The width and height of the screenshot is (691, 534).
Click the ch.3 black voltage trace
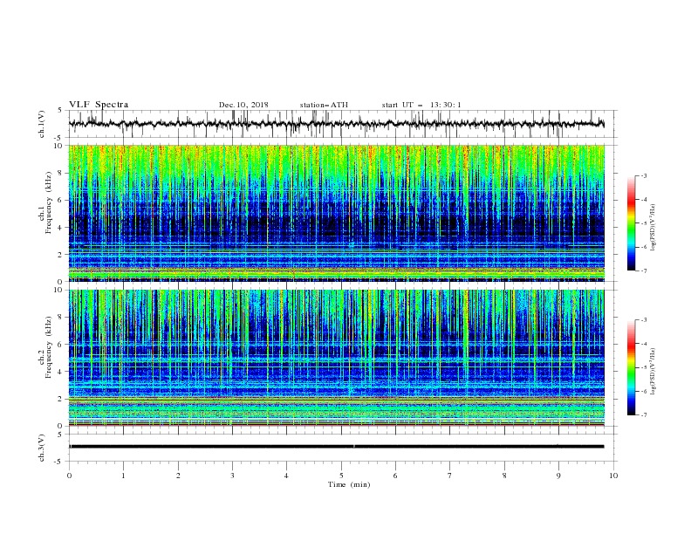(x=336, y=447)
